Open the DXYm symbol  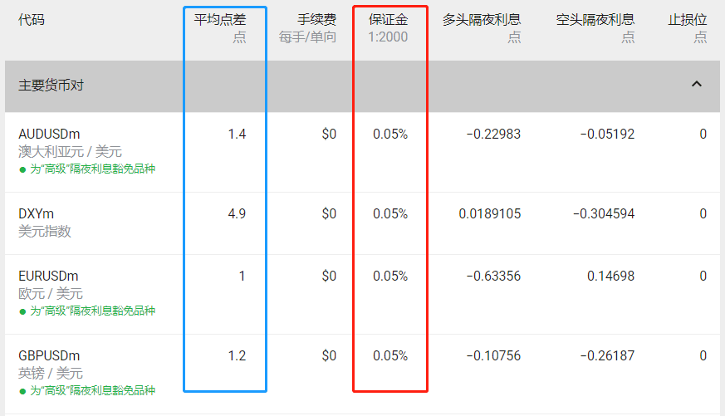coord(36,213)
